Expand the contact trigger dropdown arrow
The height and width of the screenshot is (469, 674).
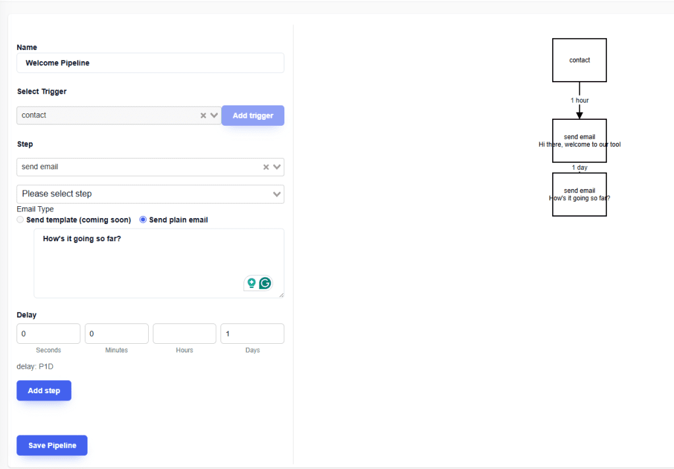coord(214,115)
